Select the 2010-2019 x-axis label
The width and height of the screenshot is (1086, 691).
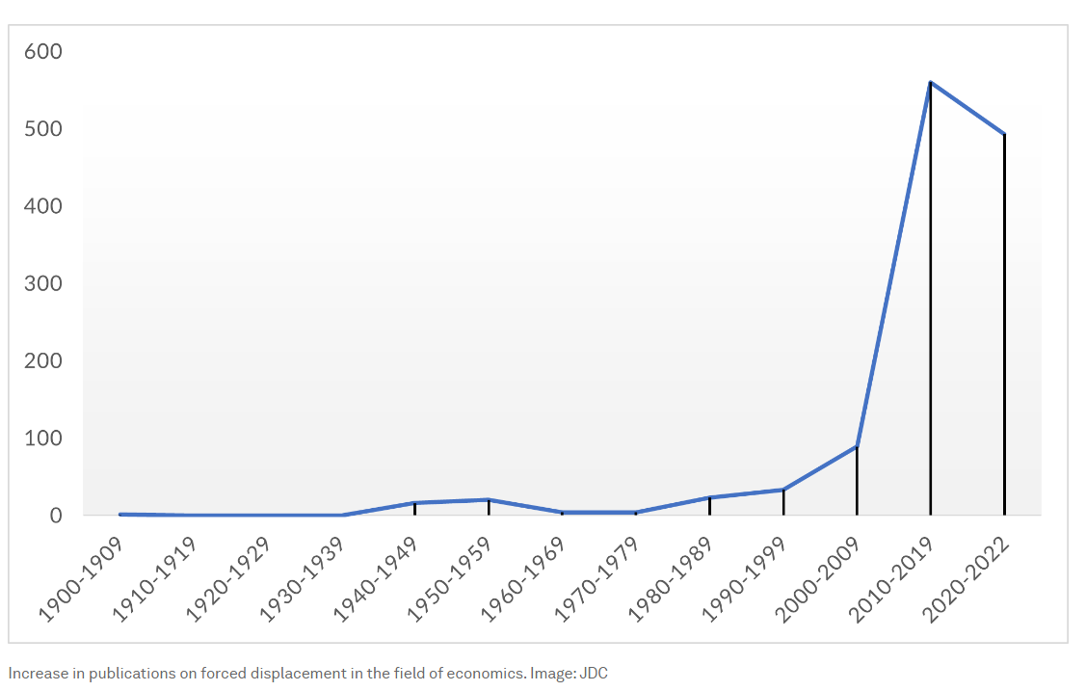pos(892,579)
